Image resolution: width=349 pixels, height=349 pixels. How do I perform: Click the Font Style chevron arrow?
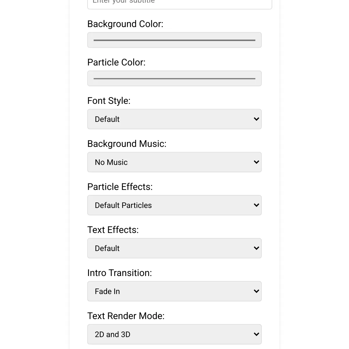pos(256,119)
